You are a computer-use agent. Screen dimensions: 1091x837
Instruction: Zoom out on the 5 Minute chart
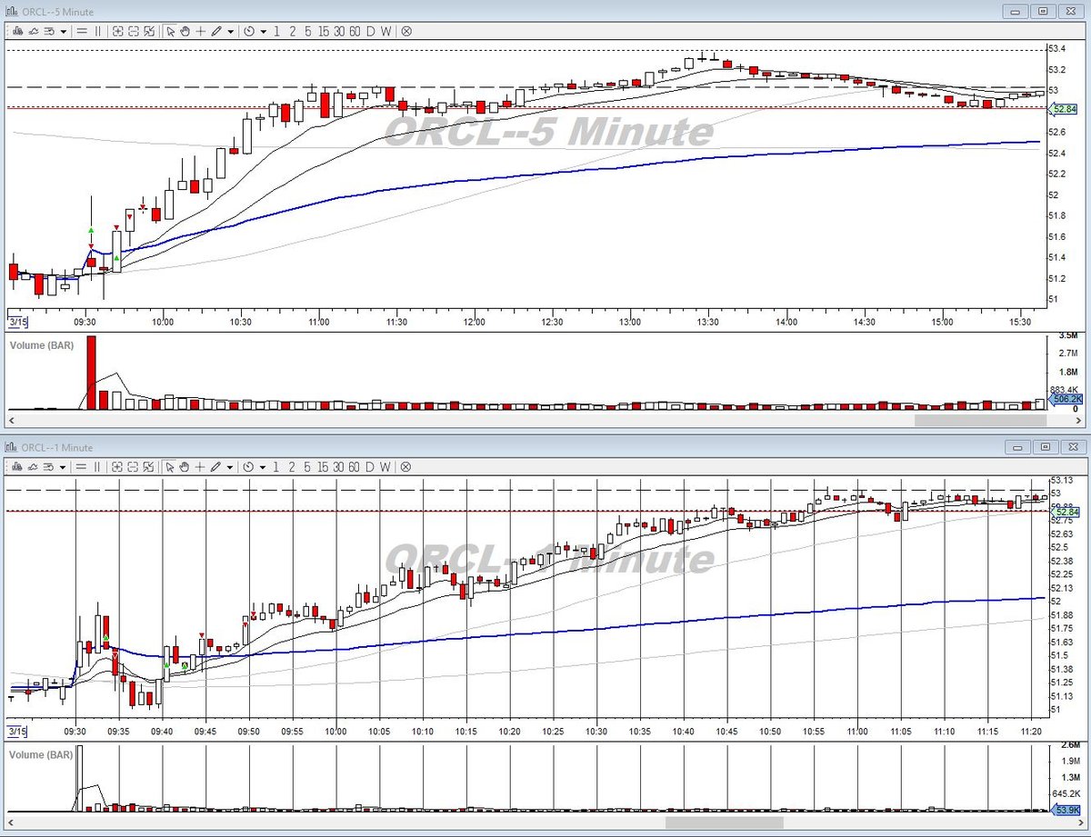[134, 31]
